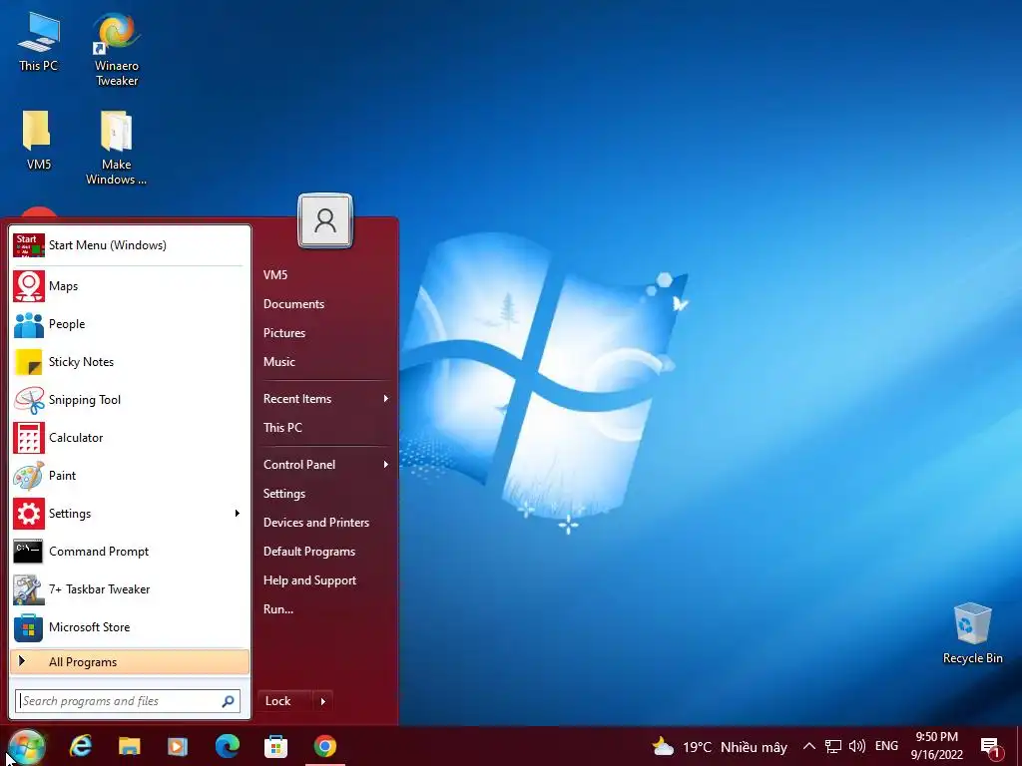Open the media player taskbar icon
1022x766 pixels.
click(x=178, y=746)
